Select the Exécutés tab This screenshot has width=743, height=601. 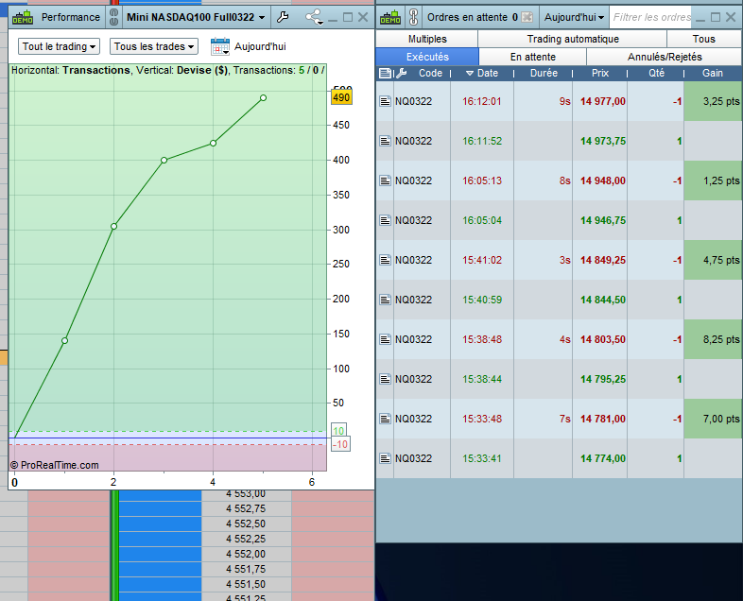click(427, 57)
